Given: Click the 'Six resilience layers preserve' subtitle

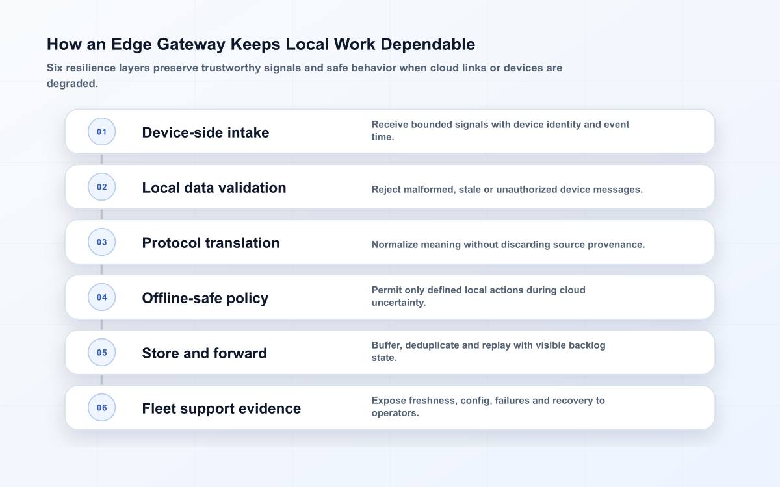Looking at the screenshot, I should pos(304,75).
